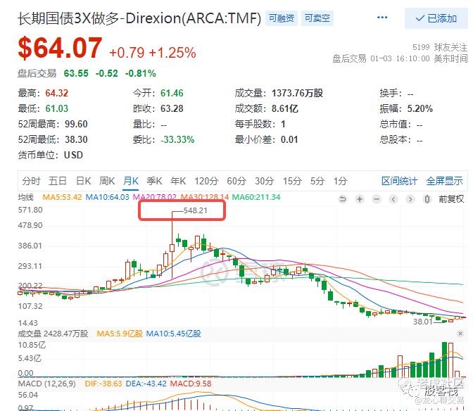The width and height of the screenshot is (473, 411).
Task: Click the DIF:-38.63 indicator value
Action: point(103,384)
